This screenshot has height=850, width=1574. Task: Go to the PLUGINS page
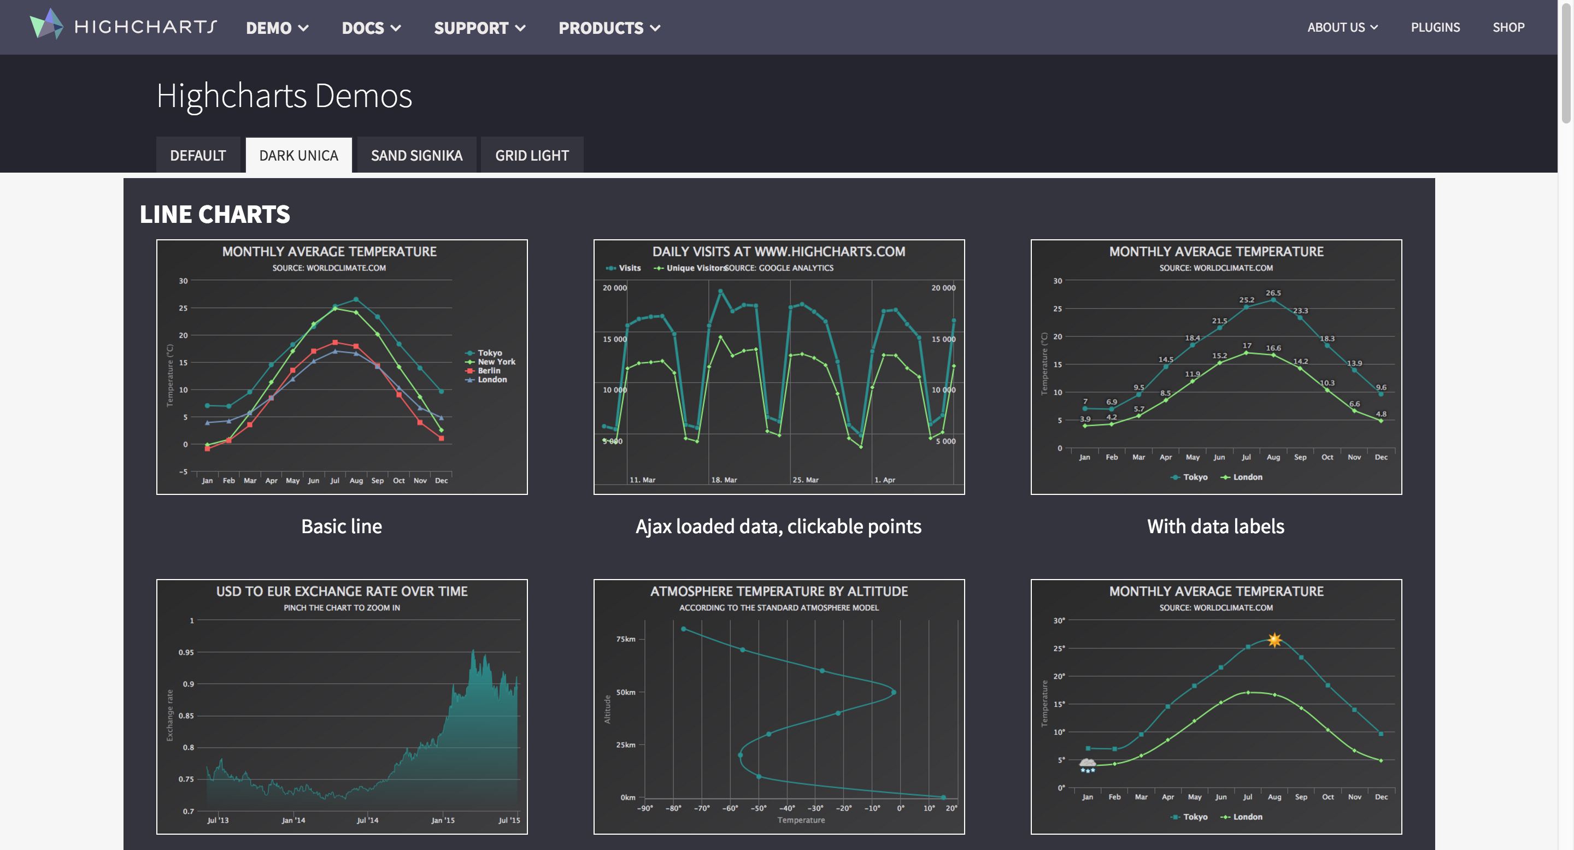click(x=1435, y=27)
